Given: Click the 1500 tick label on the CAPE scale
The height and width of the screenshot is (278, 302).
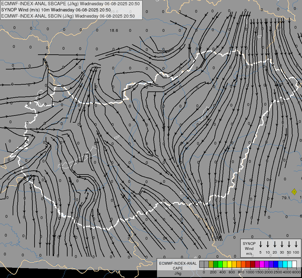Looking at the screenshot, I should pos(259,272).
